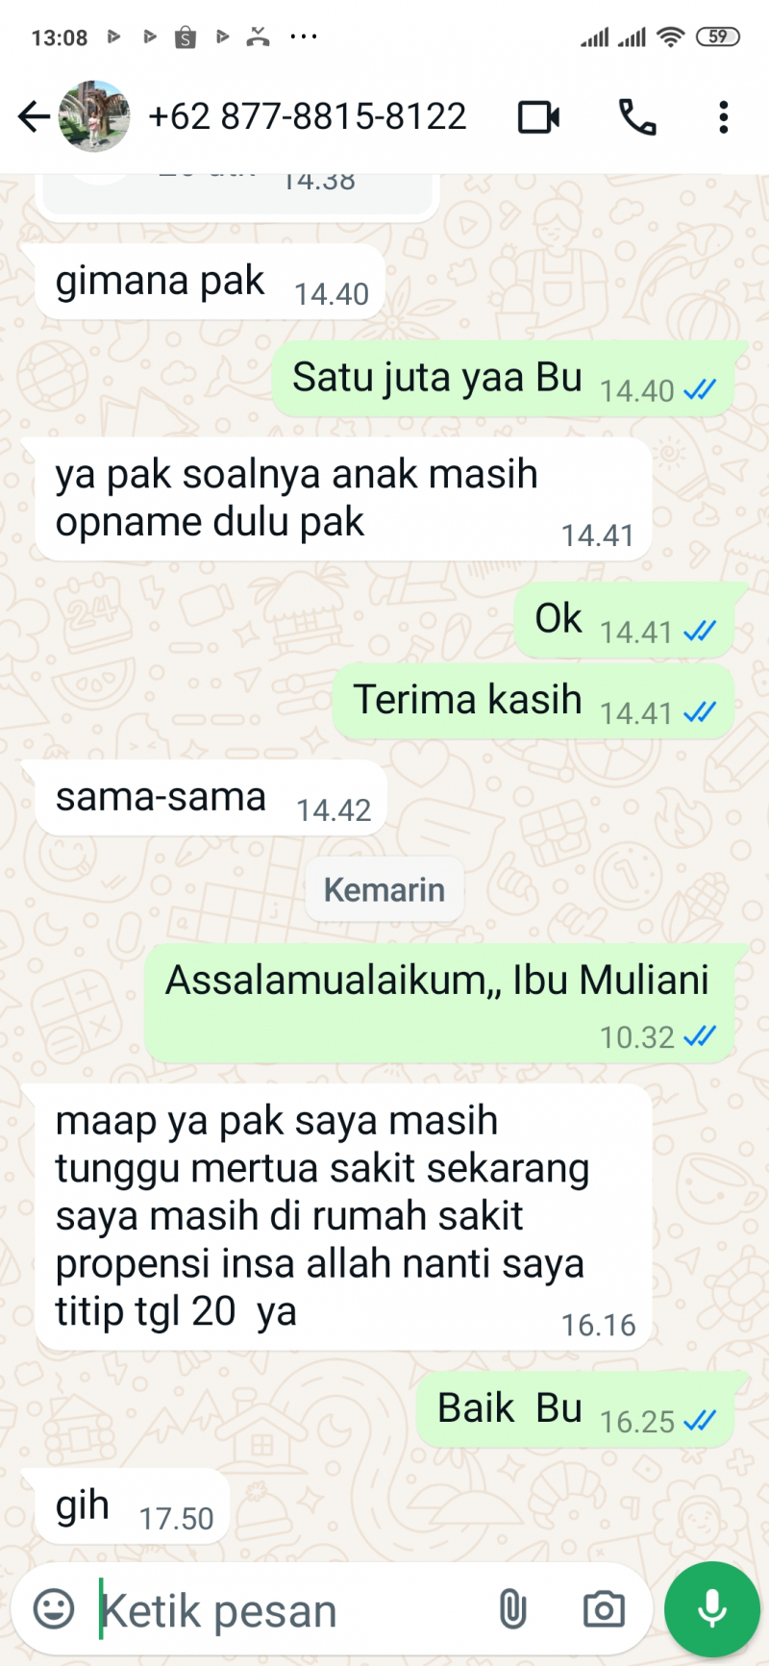Viewport: 769px width, 1666px height.
Task: Tap the "Kemarin" date label
Action: point(384,889)
